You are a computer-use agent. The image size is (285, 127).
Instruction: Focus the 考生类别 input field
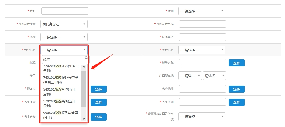pos(203,102)
